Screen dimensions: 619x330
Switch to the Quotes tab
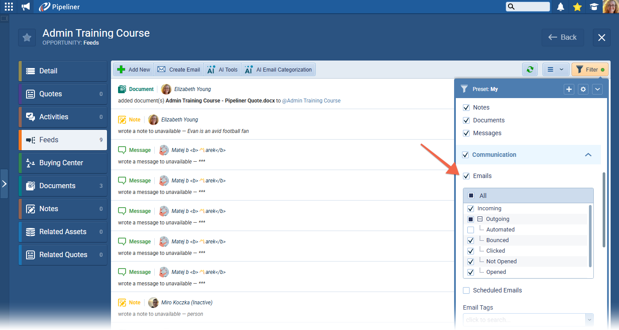click(62, 94)
